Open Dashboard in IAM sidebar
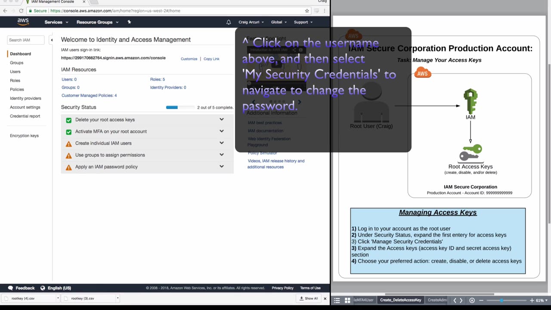Image resolution: width=551 pixels, height=310 pixels. [20, 54]
